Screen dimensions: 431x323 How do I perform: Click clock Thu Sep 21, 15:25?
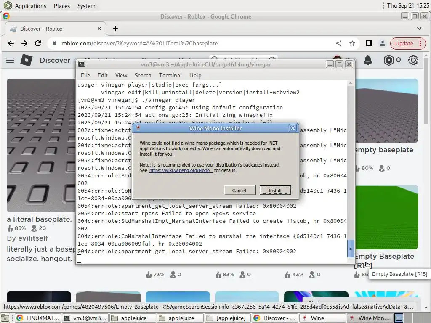[408, 5]
